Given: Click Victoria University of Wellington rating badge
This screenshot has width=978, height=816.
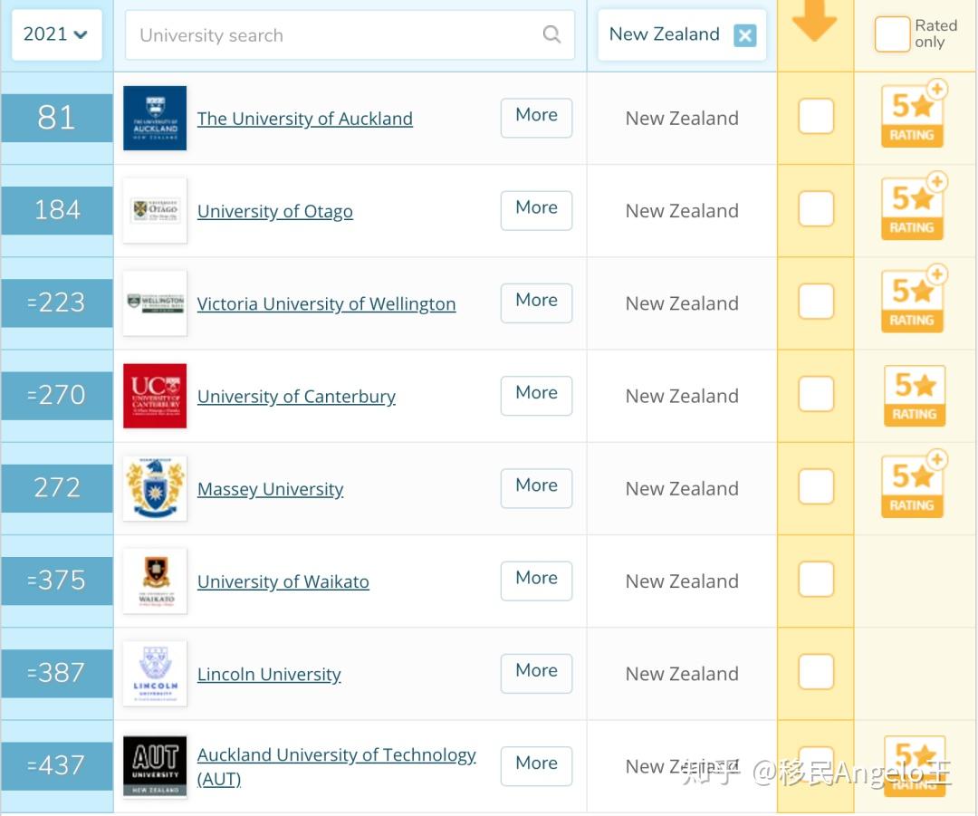Looking at the screenshot, I should 913,301.
